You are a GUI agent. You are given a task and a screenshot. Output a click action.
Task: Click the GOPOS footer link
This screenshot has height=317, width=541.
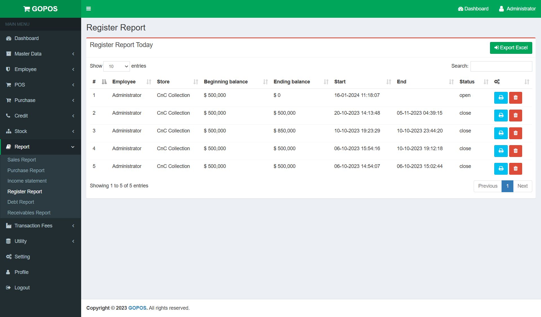[137, 308]
